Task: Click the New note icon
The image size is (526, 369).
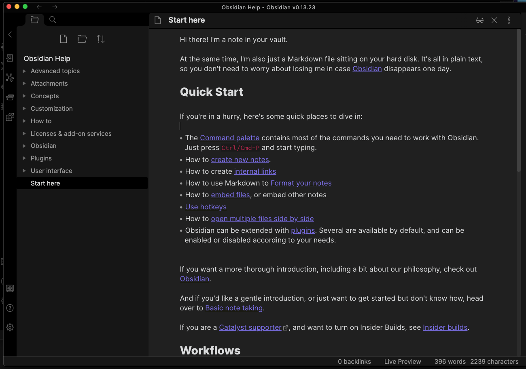Action: click(64, 39)
